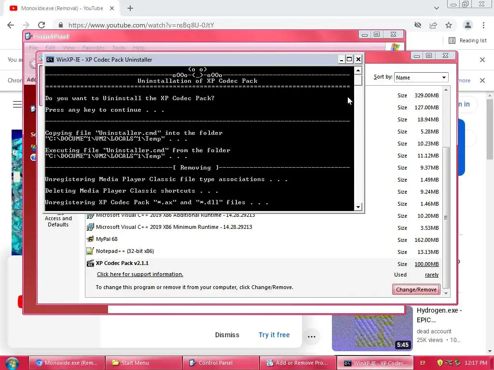Open Hydrogen.exe video thumbnail
Viewport: 494px width, 370px height.
(372, 328)
